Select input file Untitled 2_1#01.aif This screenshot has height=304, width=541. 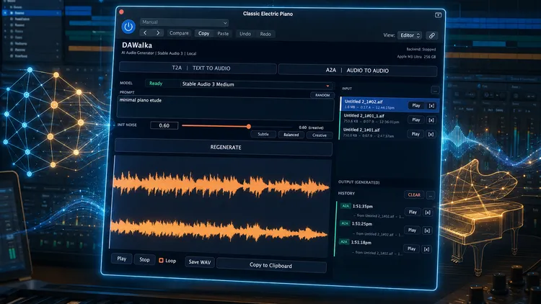pos(372,133)
